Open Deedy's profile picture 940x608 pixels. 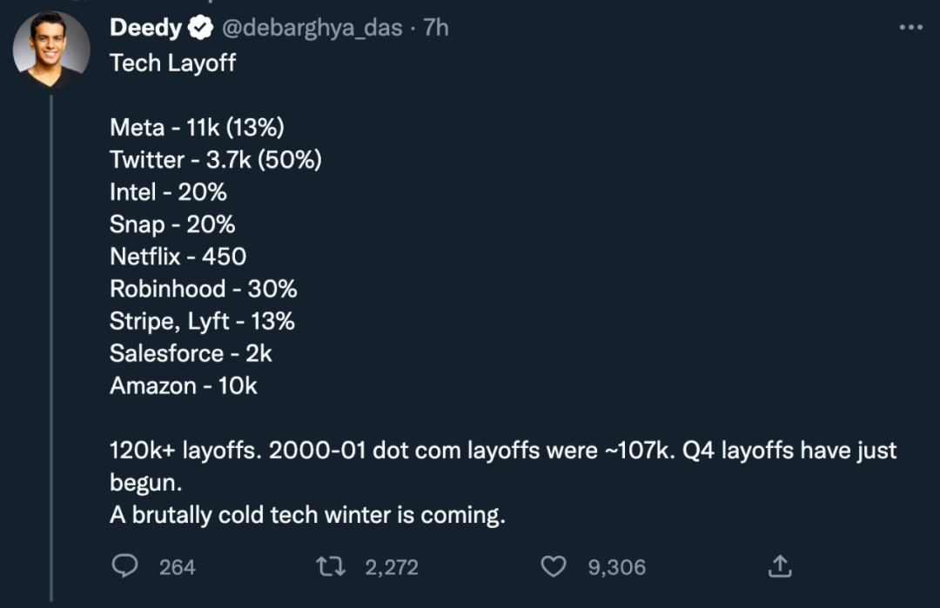[x=51, y=49]
